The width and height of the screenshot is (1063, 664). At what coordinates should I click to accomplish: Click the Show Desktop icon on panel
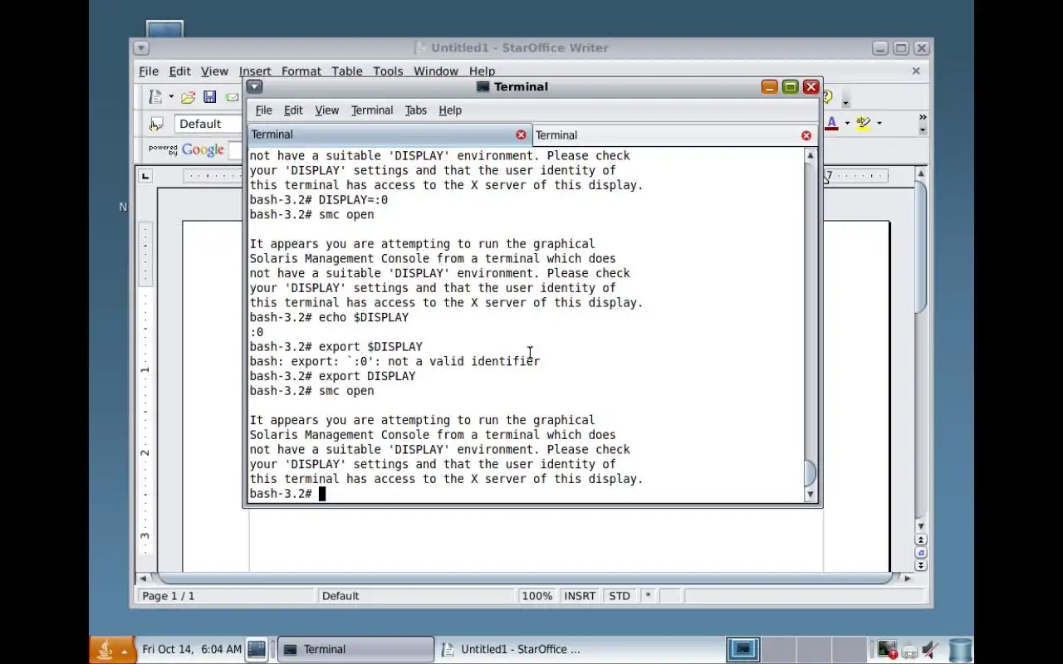coord(257,649)
